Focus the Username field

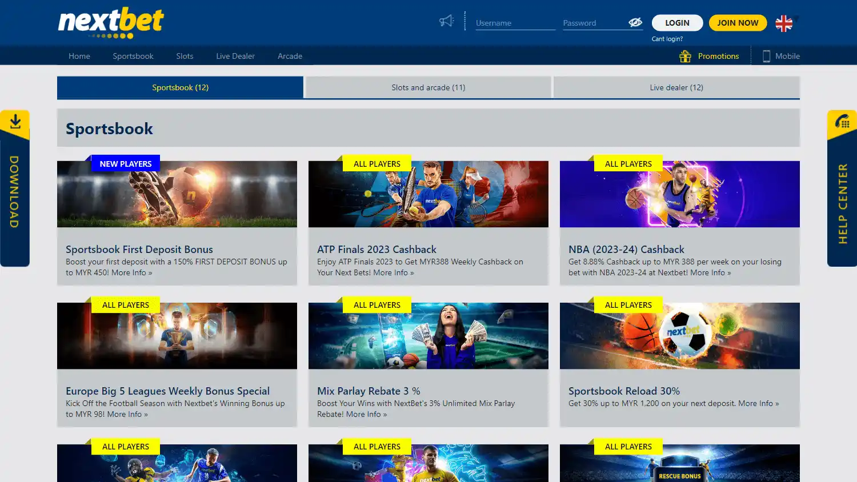pyautogui.click(x=515, y=23)
